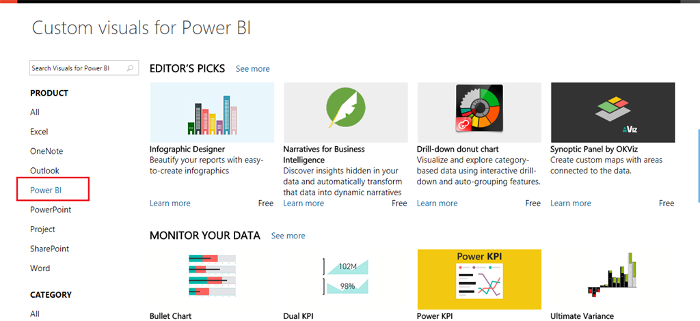Open Synoptic Panel by OKViz image
700x321 pixels.
[612, 113]
